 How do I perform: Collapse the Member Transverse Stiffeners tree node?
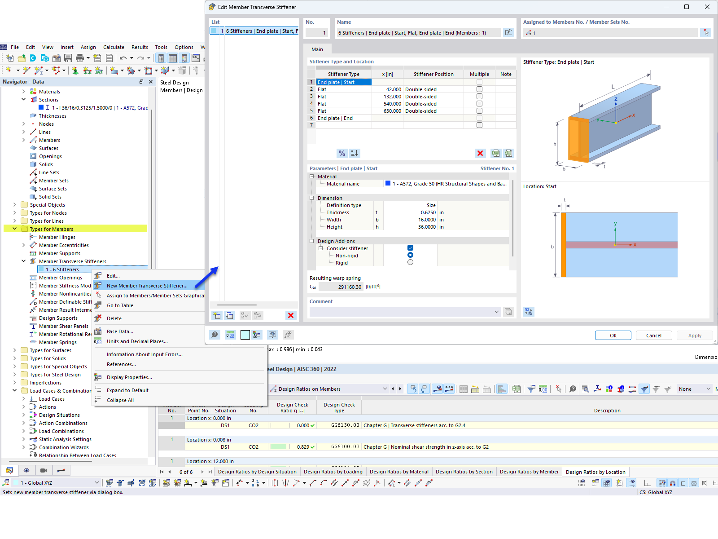(23, 261)
